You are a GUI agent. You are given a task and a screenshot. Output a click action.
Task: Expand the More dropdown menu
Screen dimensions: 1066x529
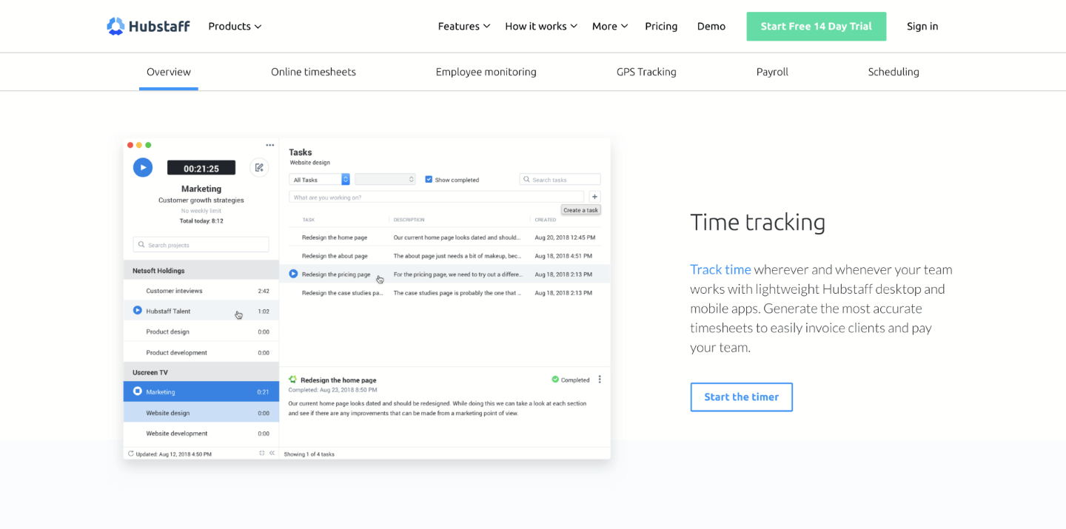(610, 26)
